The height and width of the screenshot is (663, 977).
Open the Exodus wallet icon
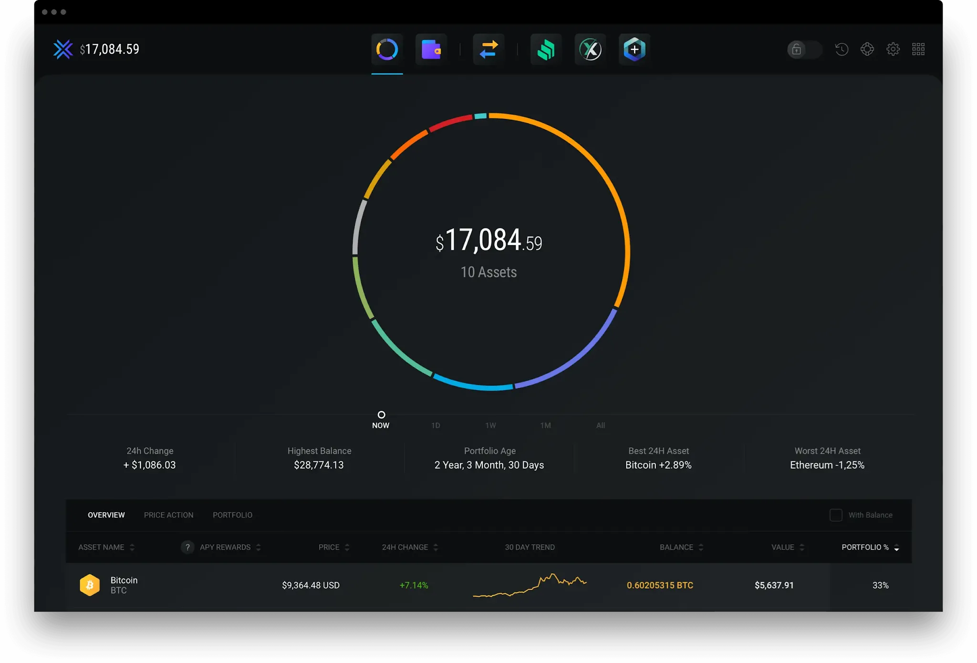[63, 49]
